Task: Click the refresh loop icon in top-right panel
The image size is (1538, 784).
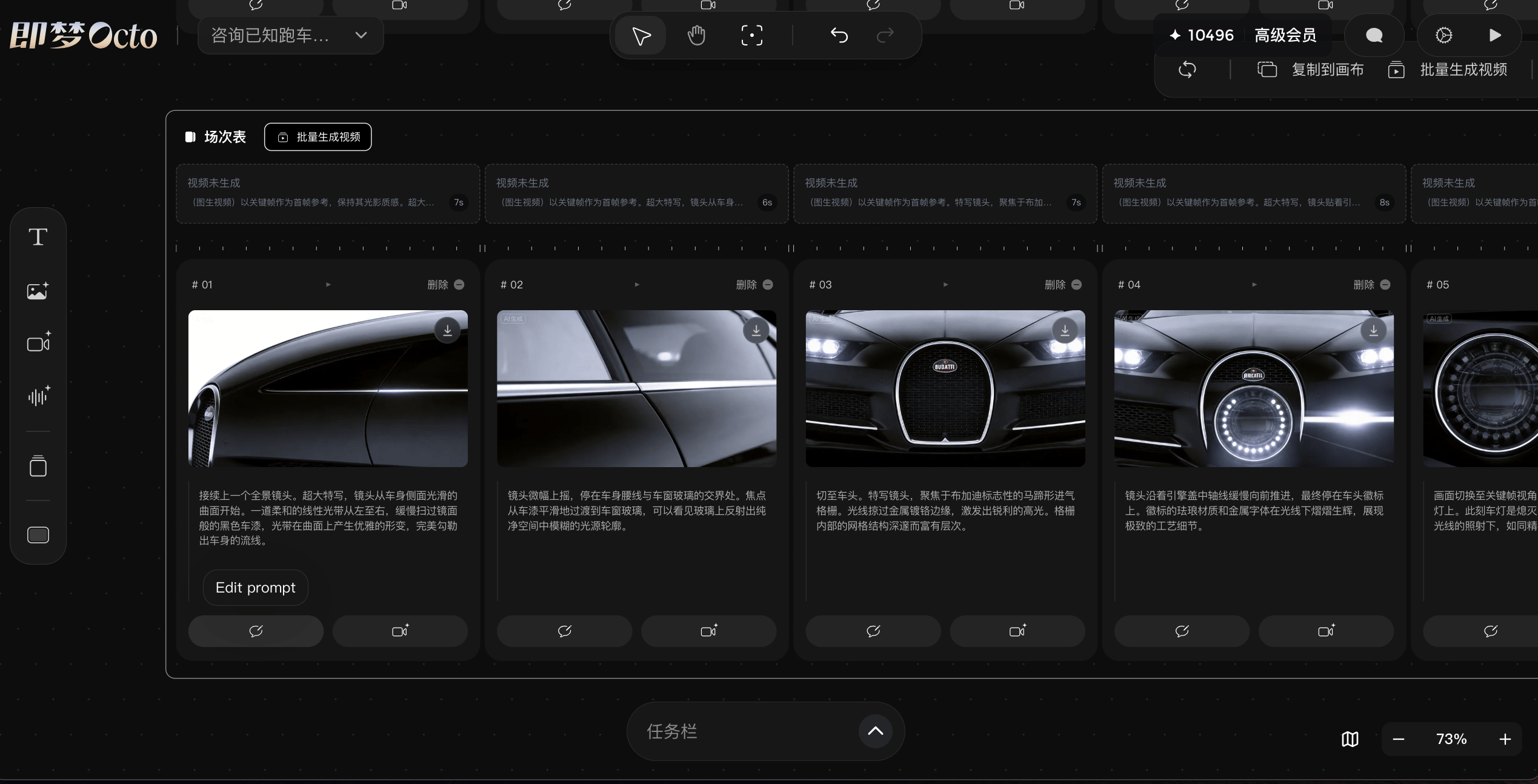Action: [x=1187, y=70]
